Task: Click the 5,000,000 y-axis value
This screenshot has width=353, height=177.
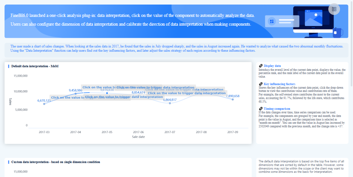Action: click(x=21, y=110)
